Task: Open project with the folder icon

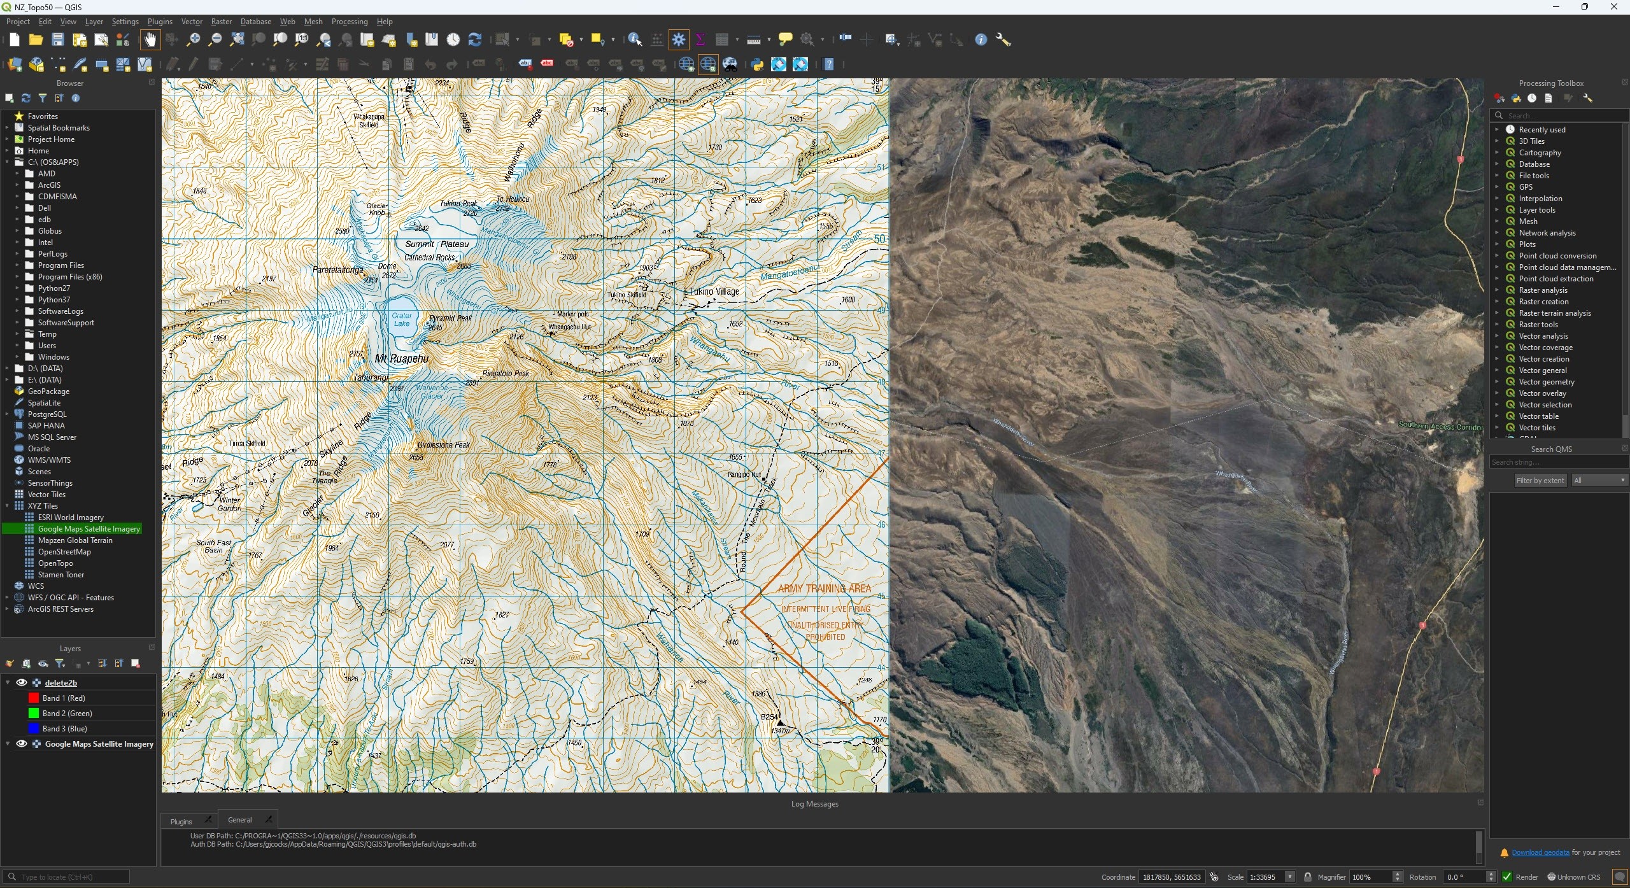Action: 36,39
